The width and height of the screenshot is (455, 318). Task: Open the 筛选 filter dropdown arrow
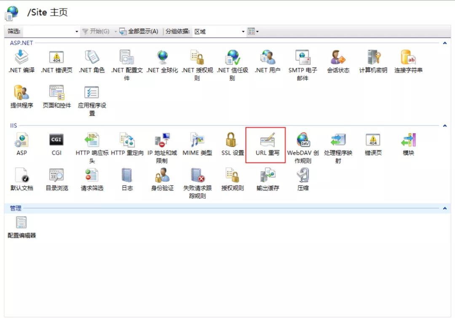[x=77, y=31]
